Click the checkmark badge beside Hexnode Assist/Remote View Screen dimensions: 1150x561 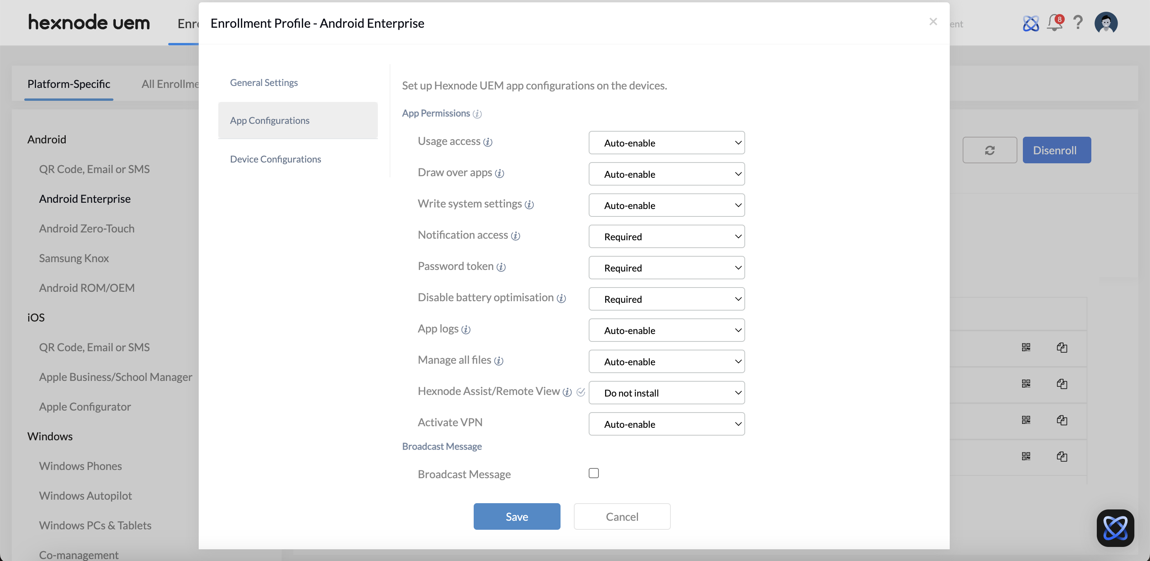581,391
